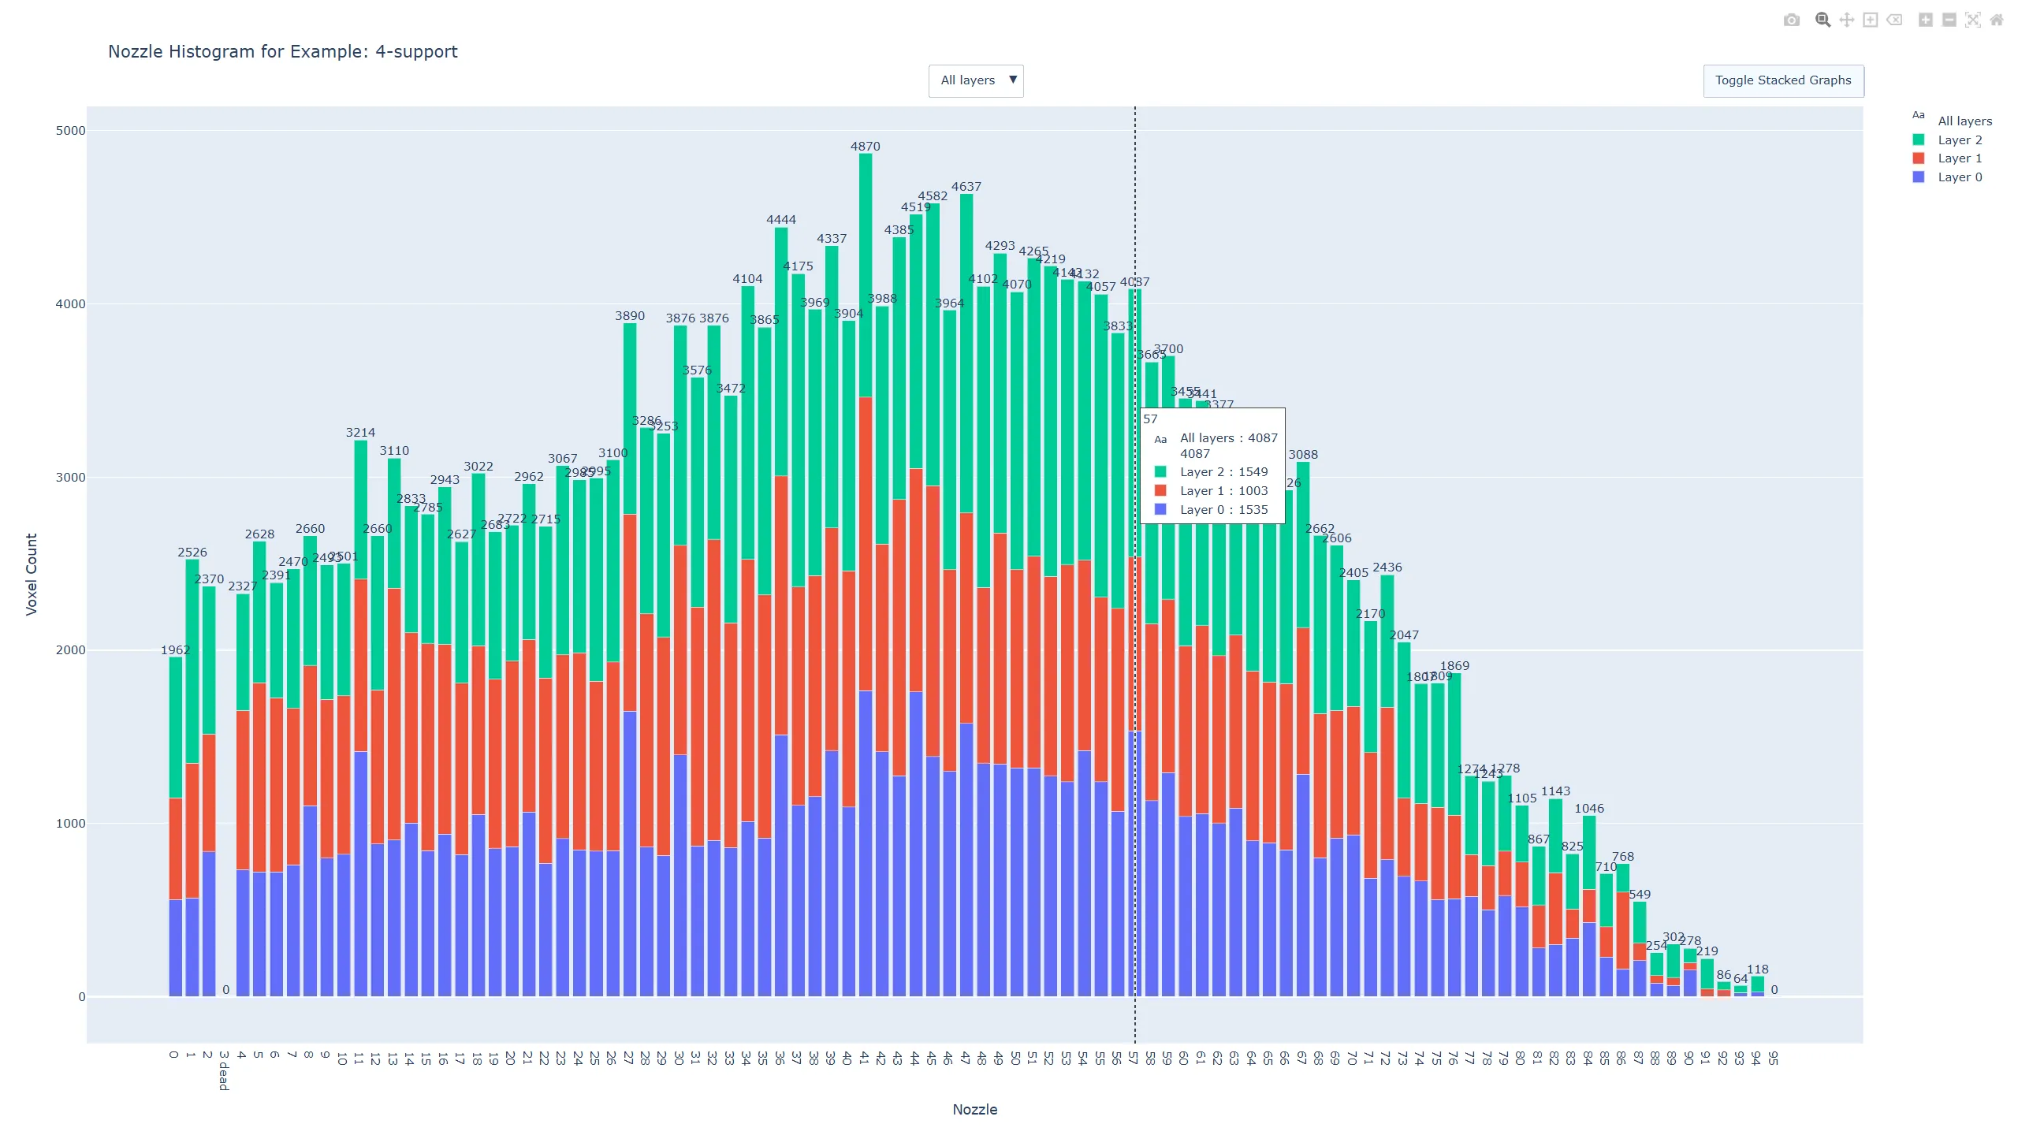This screenshot has height=1135, width=2018.
Task: Reset axes with the home icon
Action: point(2000,20)
